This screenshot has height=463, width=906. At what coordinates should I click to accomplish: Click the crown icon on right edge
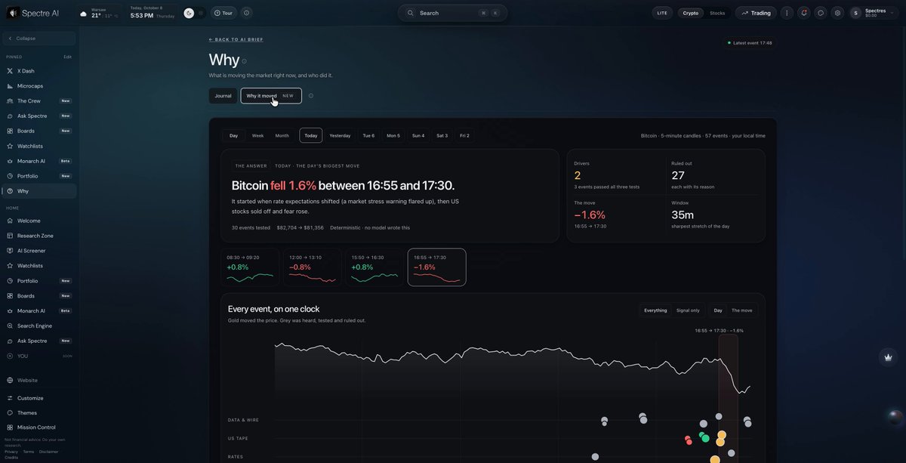point(888,357)
